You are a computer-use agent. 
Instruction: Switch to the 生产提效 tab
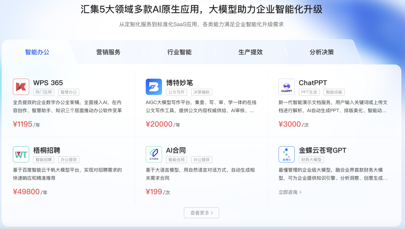(x=250, y=52)
